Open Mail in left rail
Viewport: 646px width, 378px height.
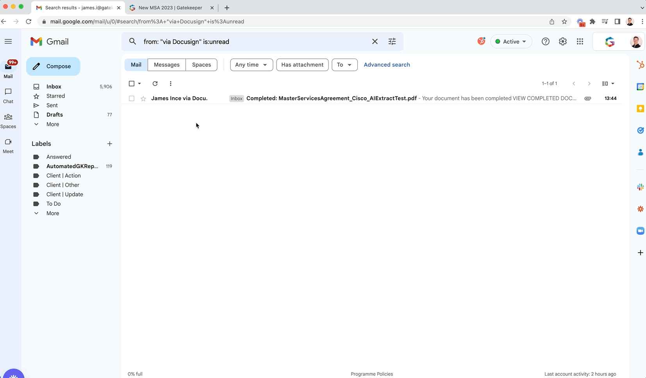pos(8,70)
